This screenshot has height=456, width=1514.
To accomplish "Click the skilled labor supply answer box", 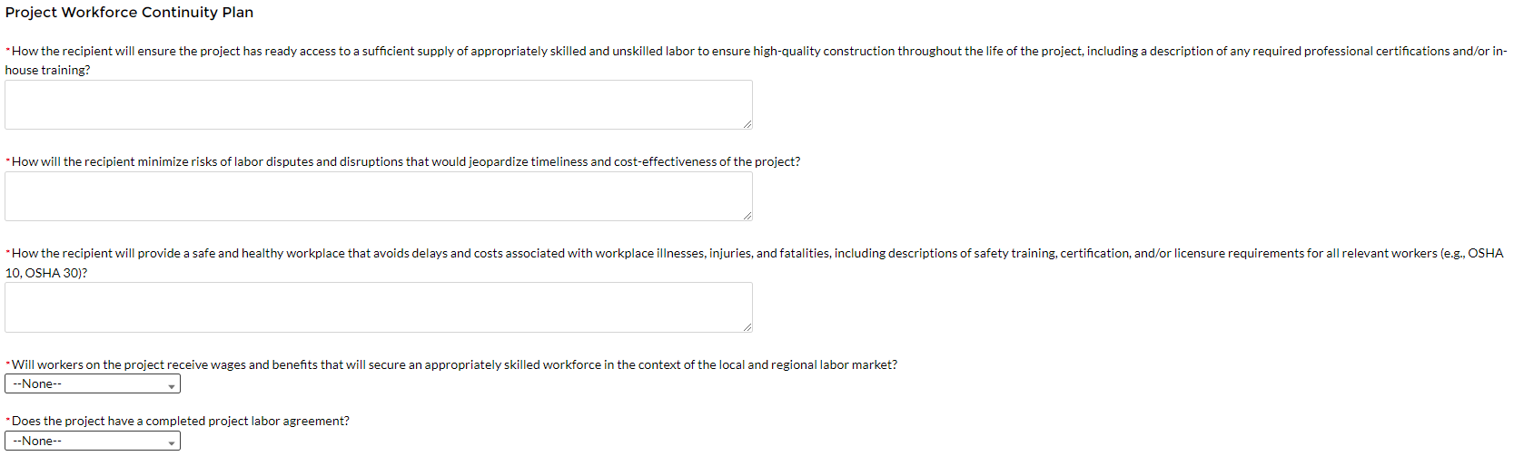I will (x=378, y=104).
